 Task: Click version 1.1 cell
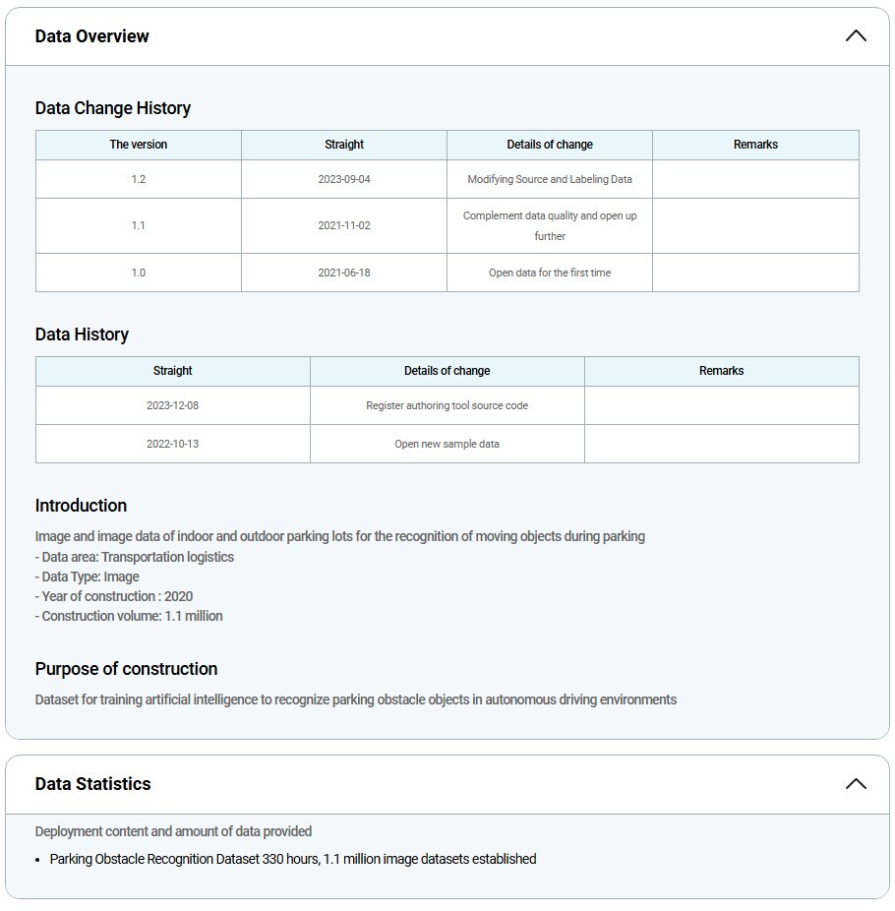(x=139, y=225)
